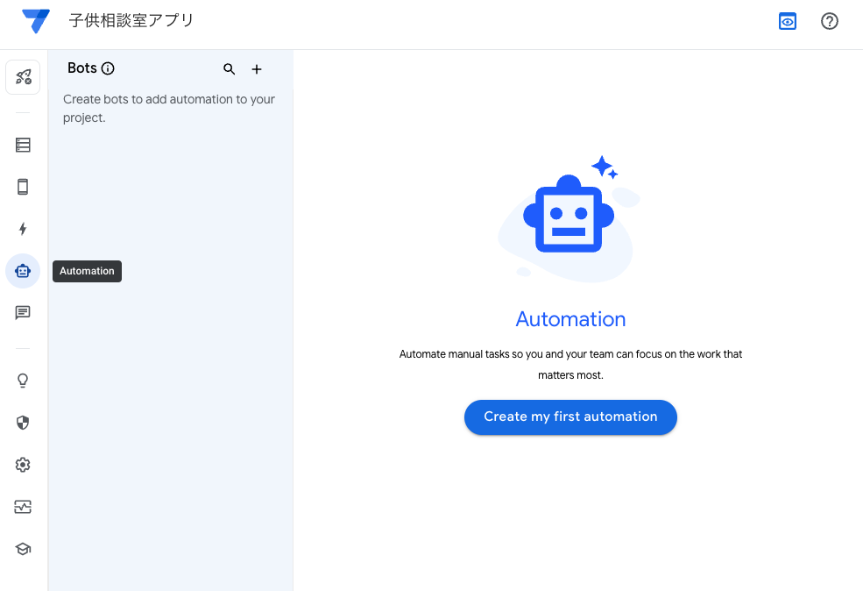
Task: Select the Automation robot icon
Action: [22, 271]
